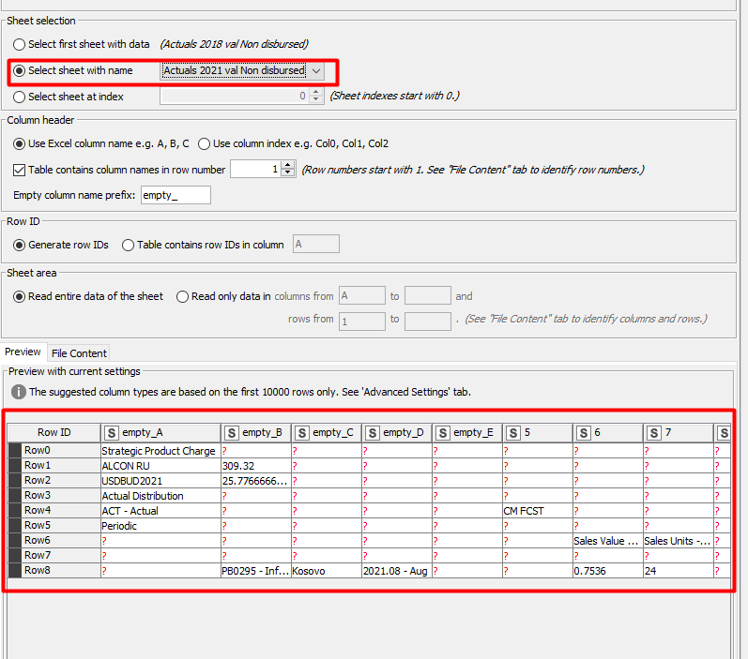
Task: Select 'Generate row IDs' radio button
Action: (x=19, y=245)
